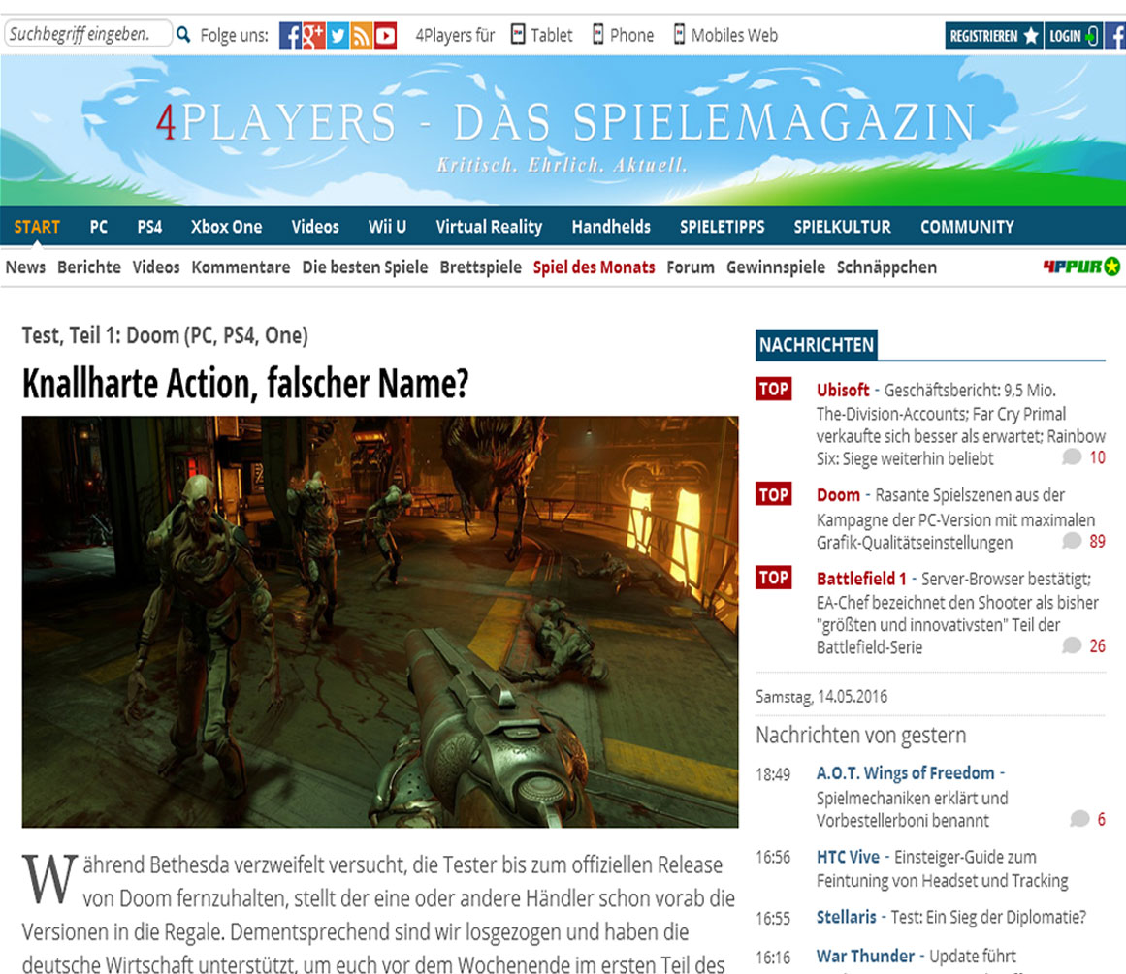1126x974 pixels.
Task: Focus the Suchbegriff eingeben search field
Action: tap(88, 34)
